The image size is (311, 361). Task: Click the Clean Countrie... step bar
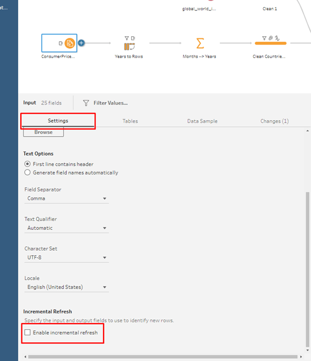[x=270, y=43]
